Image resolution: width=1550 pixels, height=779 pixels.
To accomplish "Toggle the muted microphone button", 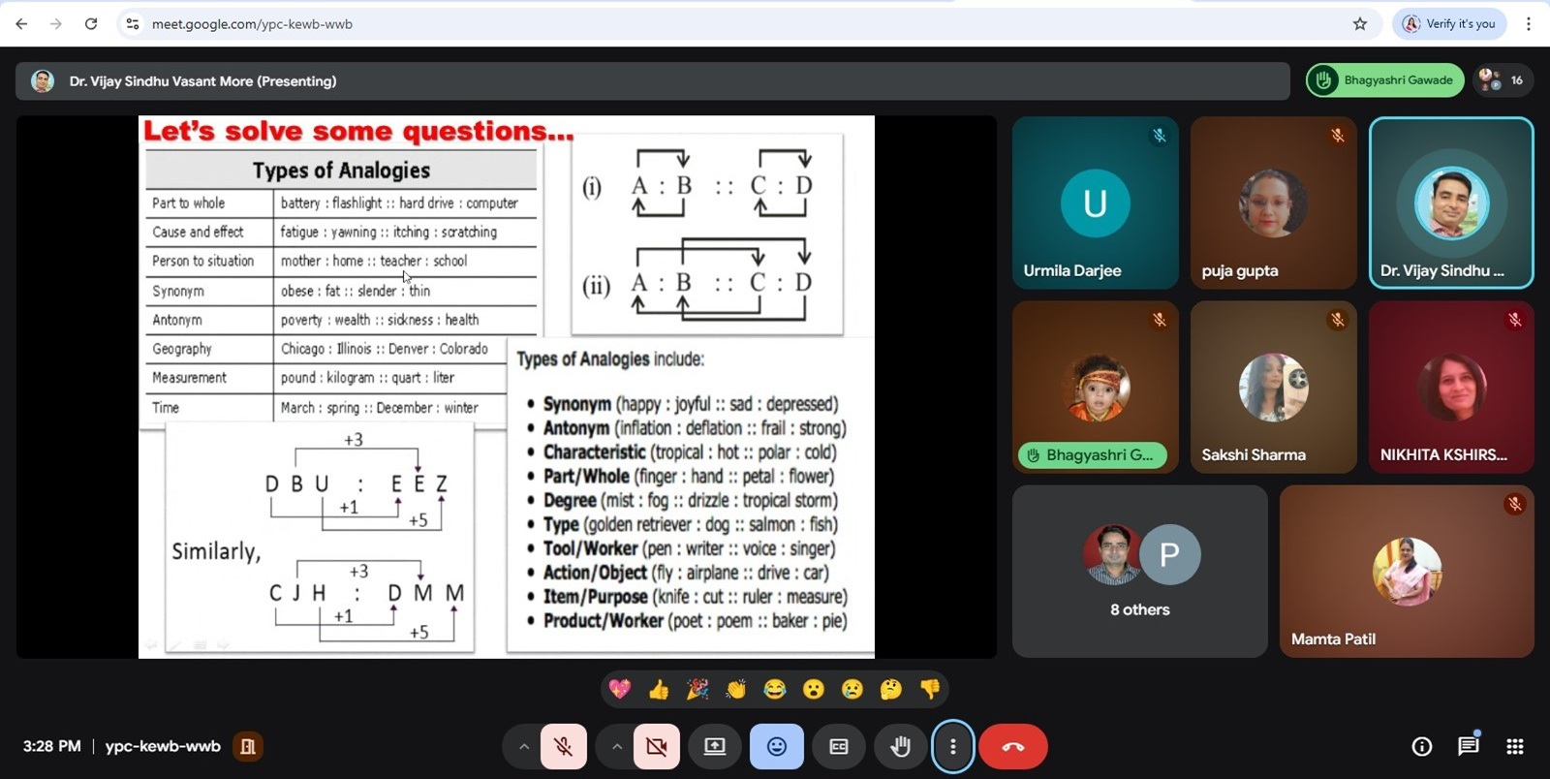I will coord(563,746).
